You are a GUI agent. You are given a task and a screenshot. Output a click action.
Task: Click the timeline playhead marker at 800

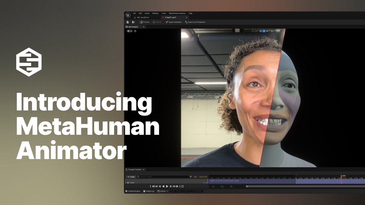coord(341,176)
